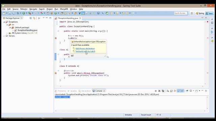This screenshot has width=216, height=121.
Task: Apply Add throws declaration quick fix
Action: pyautogui.click(x=85, y=48)
